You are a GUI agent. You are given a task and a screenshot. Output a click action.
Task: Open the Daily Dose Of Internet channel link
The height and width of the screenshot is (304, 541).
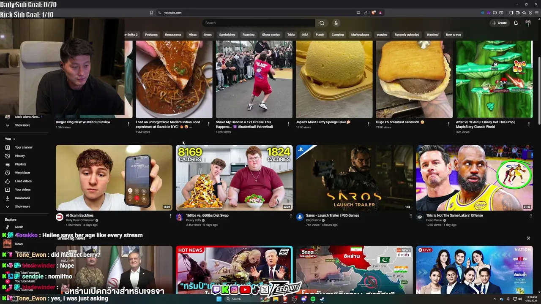click(80, 220)
